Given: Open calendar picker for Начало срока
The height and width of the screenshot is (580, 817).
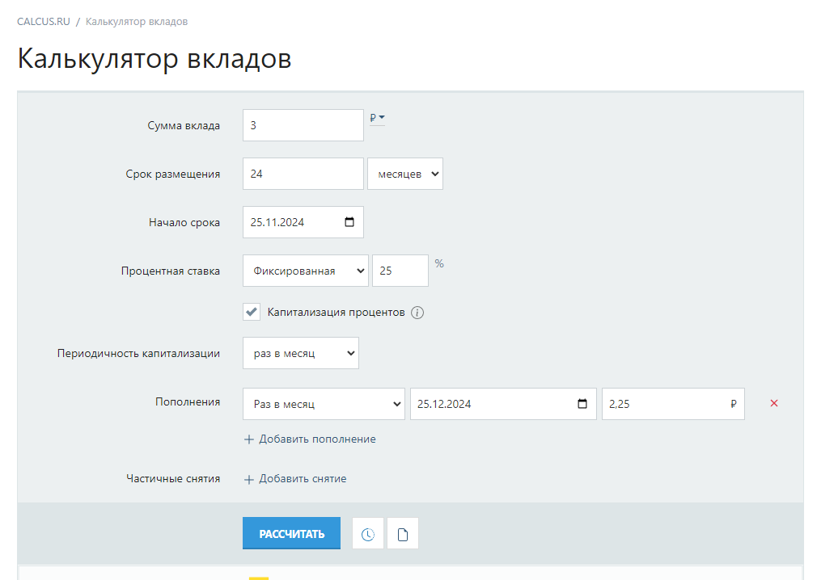Looking at the screenshot, I should click(x=349, y=222).
